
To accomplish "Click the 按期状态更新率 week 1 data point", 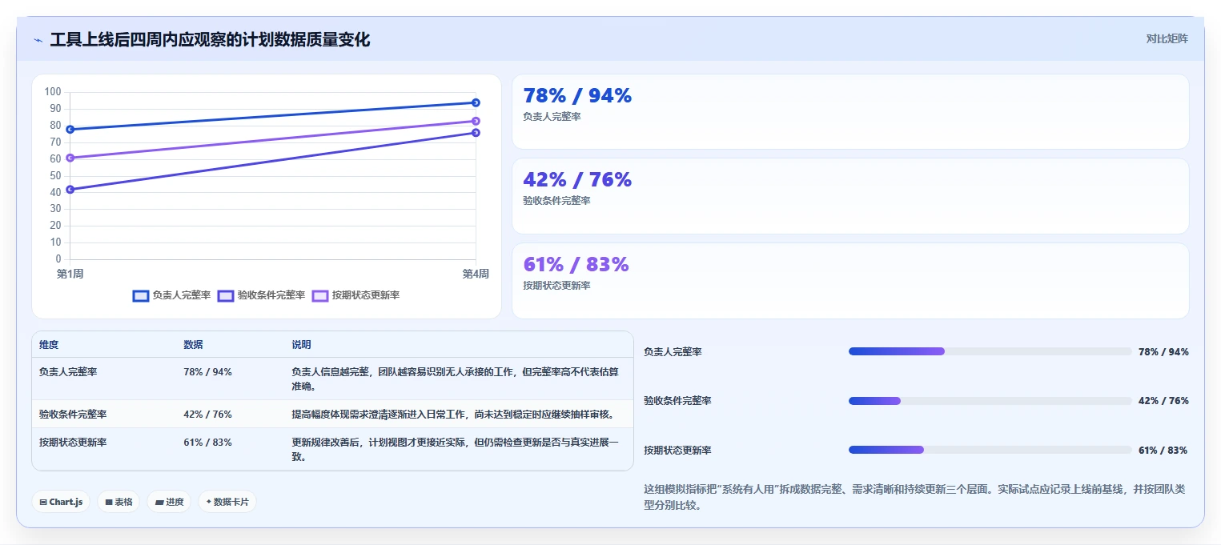I will click(70, 158).
